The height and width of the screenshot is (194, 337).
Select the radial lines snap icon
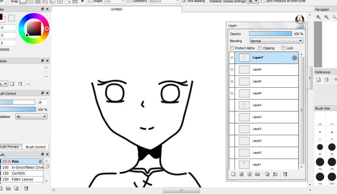52,2
